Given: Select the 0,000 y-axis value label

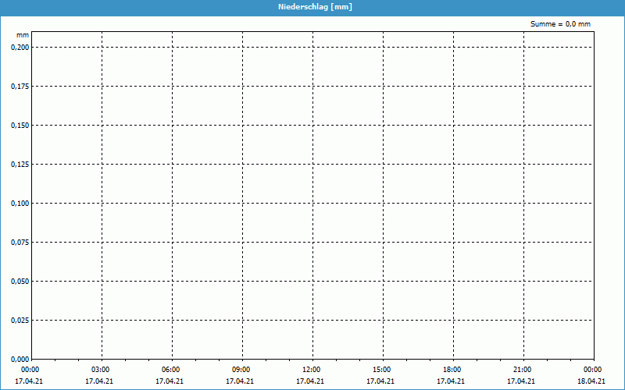Looking at the screenshot, I should (20, 359).
